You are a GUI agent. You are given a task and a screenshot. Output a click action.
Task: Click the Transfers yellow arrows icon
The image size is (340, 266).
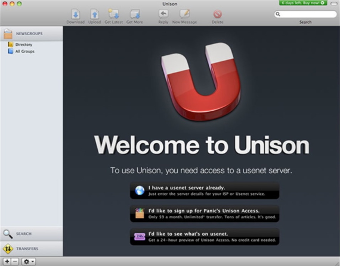click(8, 249)
